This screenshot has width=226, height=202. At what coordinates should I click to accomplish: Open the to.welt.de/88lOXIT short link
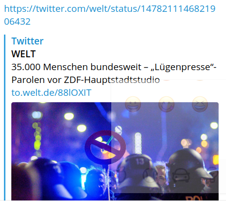pos(51,93)
